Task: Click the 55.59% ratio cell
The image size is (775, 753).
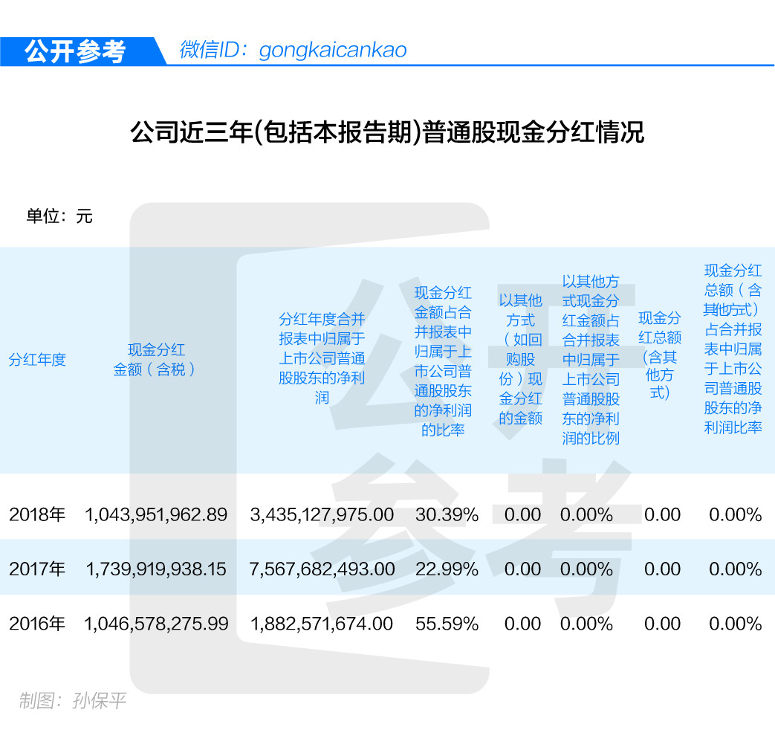Action: 446,624
